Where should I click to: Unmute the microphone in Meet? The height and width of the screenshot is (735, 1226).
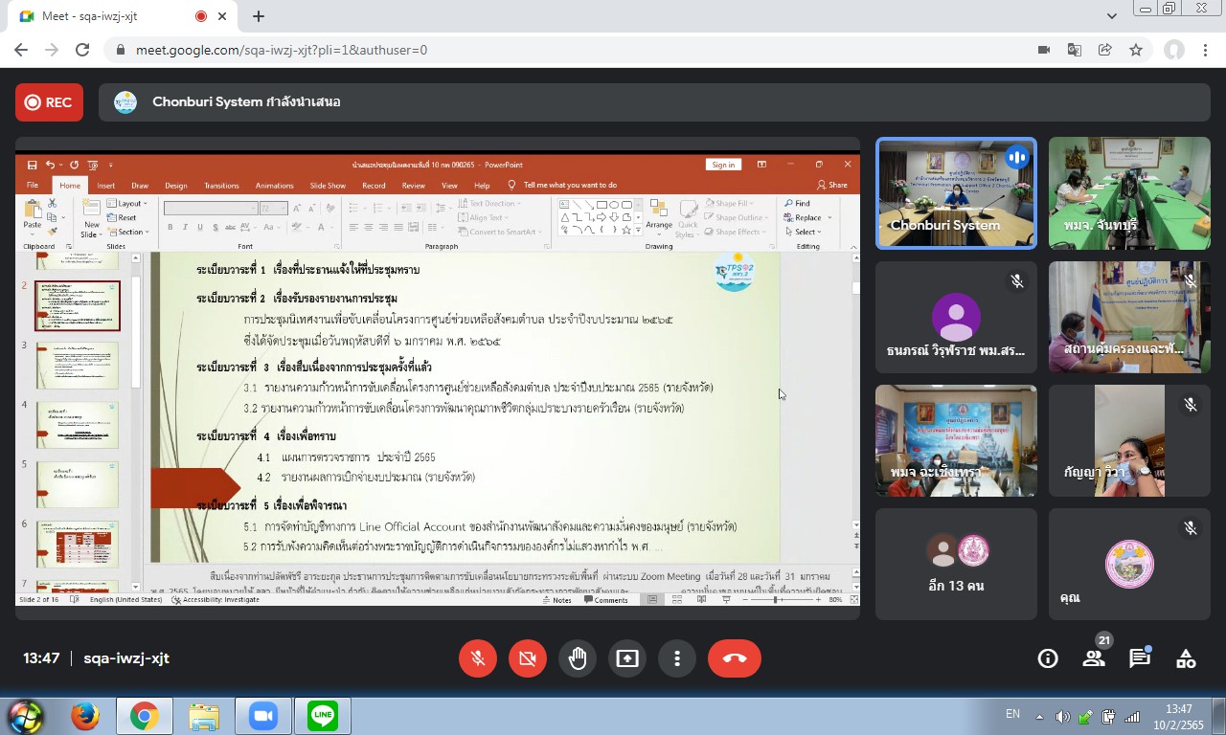[477, 658]
